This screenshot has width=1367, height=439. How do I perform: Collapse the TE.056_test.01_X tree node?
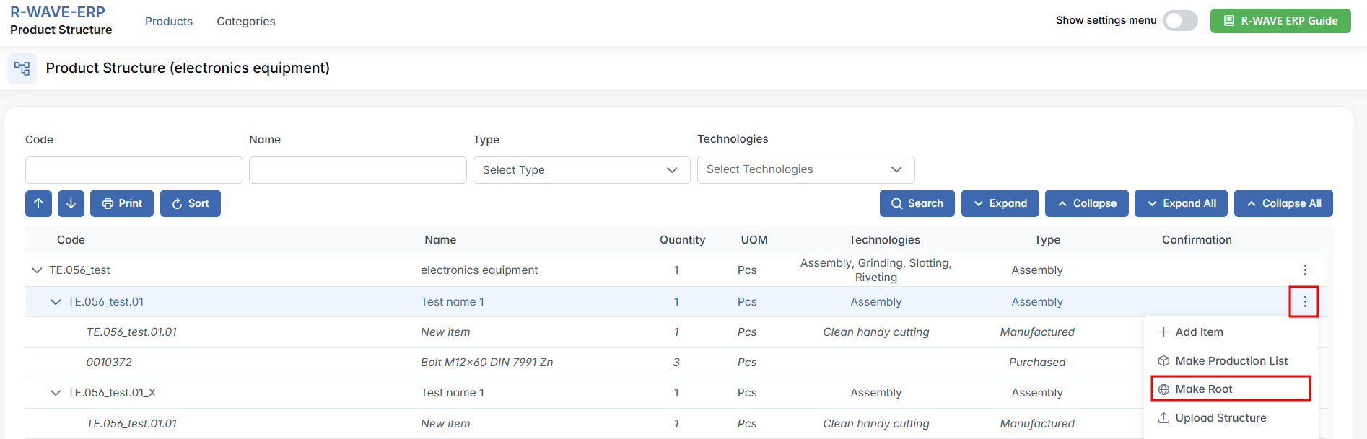point(56,393)
